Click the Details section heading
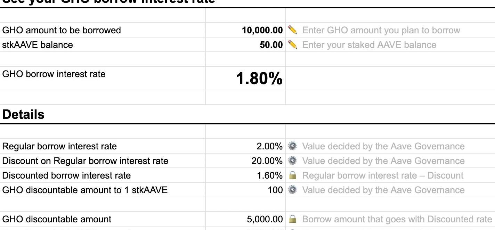 (x=23, y=114)
